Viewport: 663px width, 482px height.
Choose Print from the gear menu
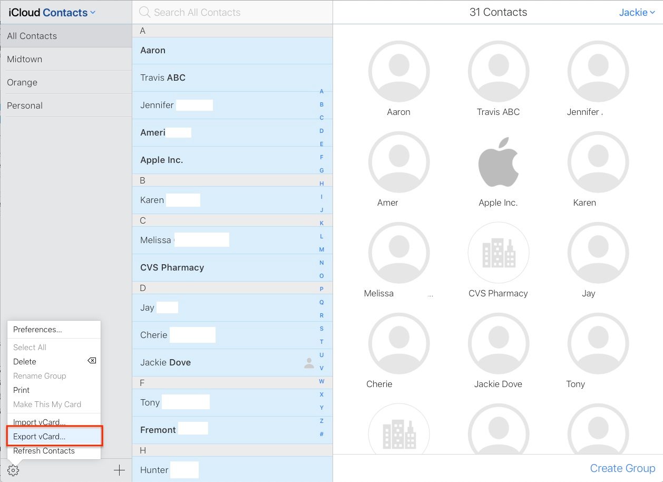pyautogui.click(x=54, y=390)
